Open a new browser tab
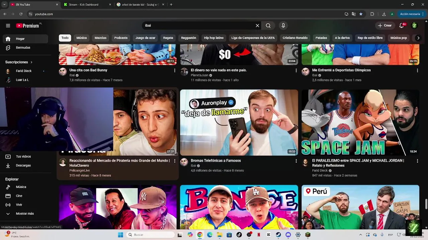Viewport: 428px width, 240px height. click(x=171, y=5)
